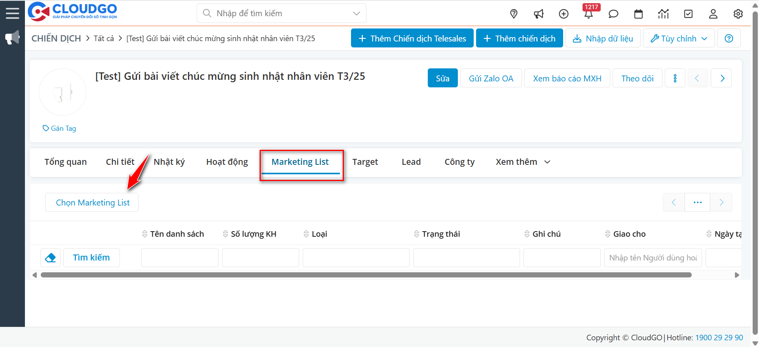Click the horizontal table scrollbar
The width and height of the screenshot is (759, 347).
[366, 275]
